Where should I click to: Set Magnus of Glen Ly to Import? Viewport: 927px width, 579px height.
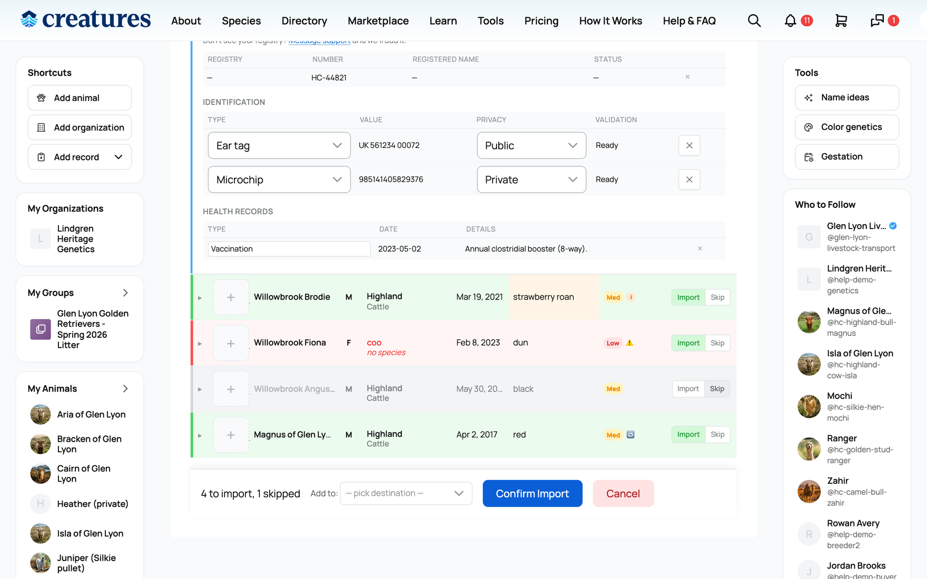tap(688, 435)
